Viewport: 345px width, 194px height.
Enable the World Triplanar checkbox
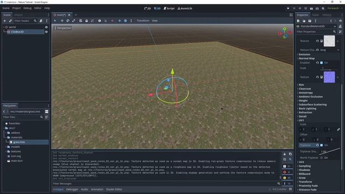click(321, 158)
